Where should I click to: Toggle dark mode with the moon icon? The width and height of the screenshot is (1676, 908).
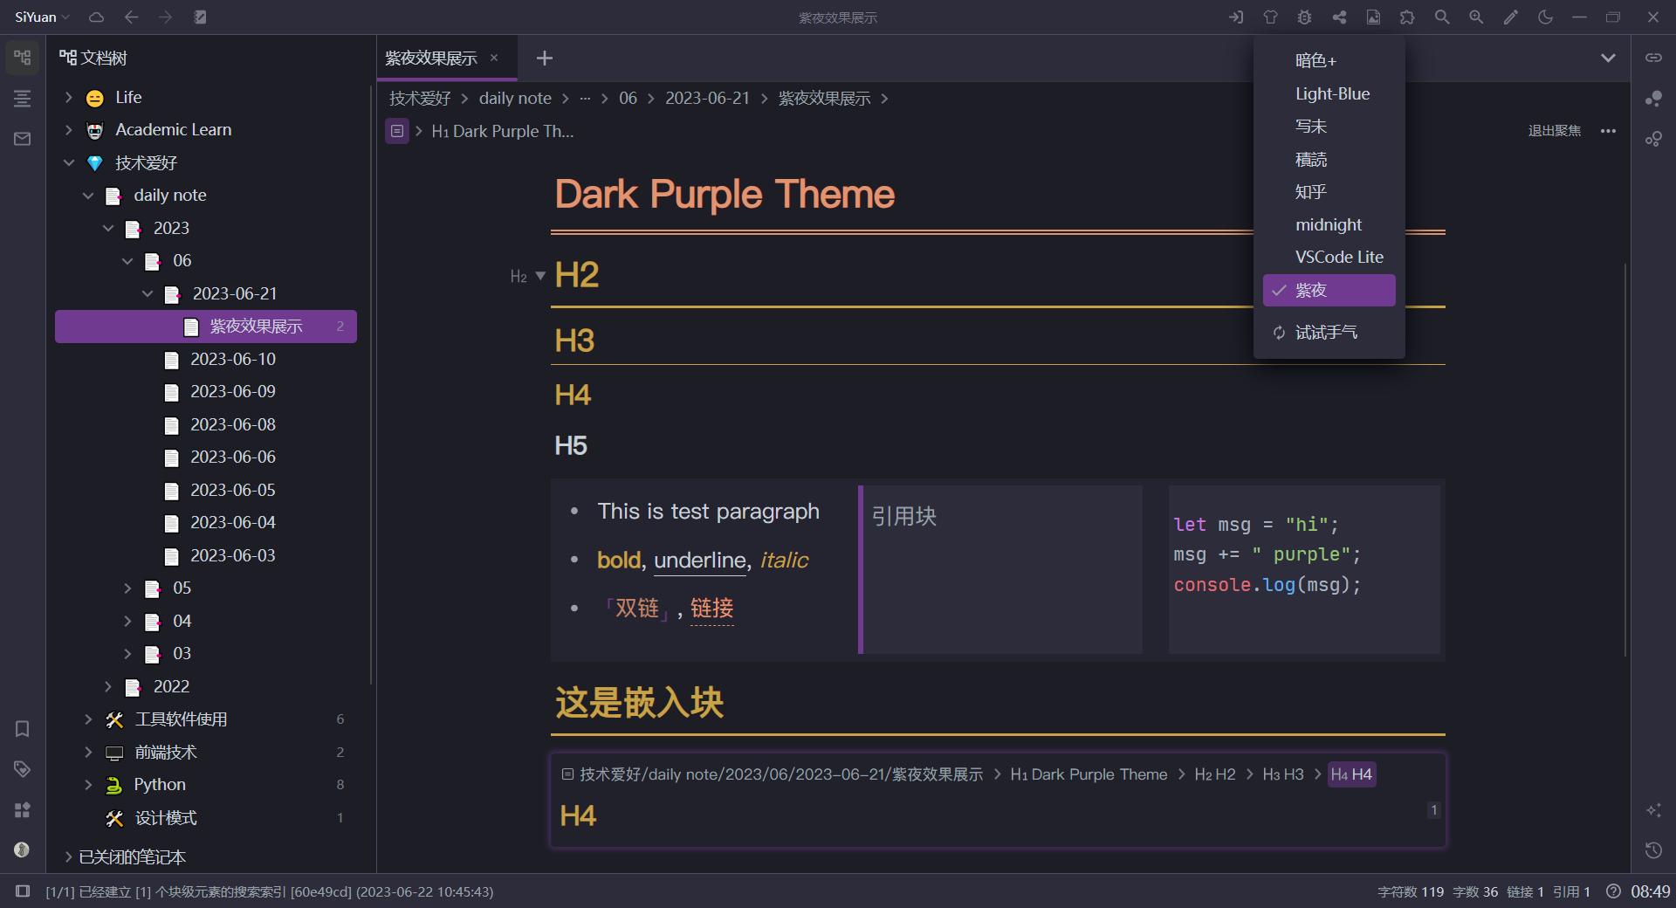[1545, 17]
